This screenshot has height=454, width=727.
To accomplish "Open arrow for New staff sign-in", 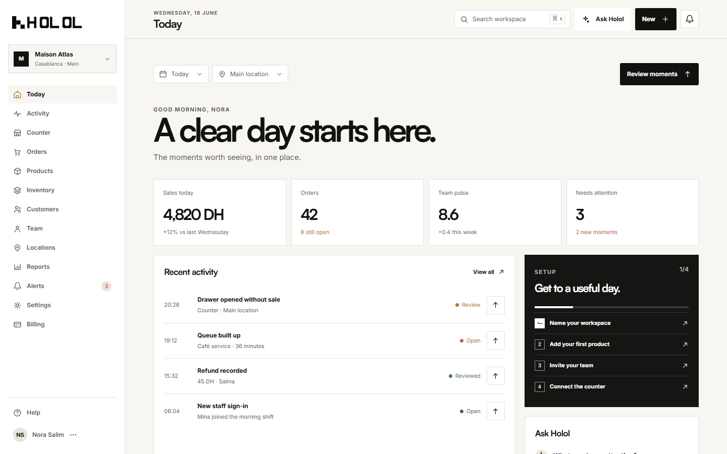I will click(496, 411).
